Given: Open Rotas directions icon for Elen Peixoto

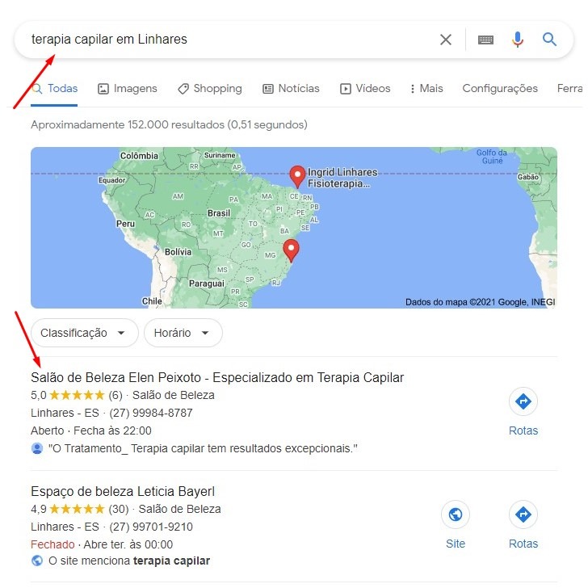Looking at the screenshot, I should [523, 401].
